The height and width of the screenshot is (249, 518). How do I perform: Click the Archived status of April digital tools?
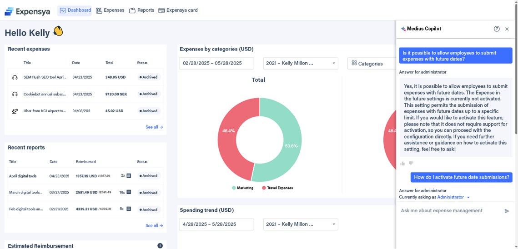pyautogui.click(x=149, y=176)
